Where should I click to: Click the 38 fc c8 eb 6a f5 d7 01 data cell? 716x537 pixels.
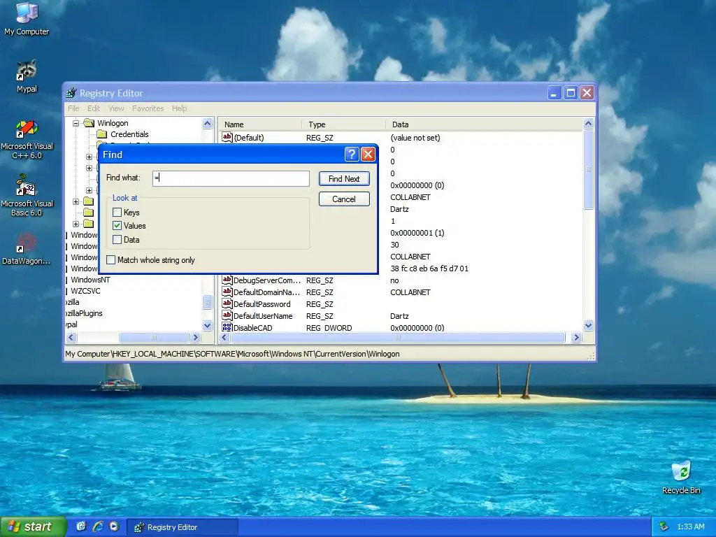[429, 268]
